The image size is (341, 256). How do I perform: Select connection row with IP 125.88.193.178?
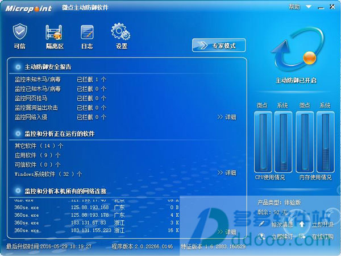97,215
